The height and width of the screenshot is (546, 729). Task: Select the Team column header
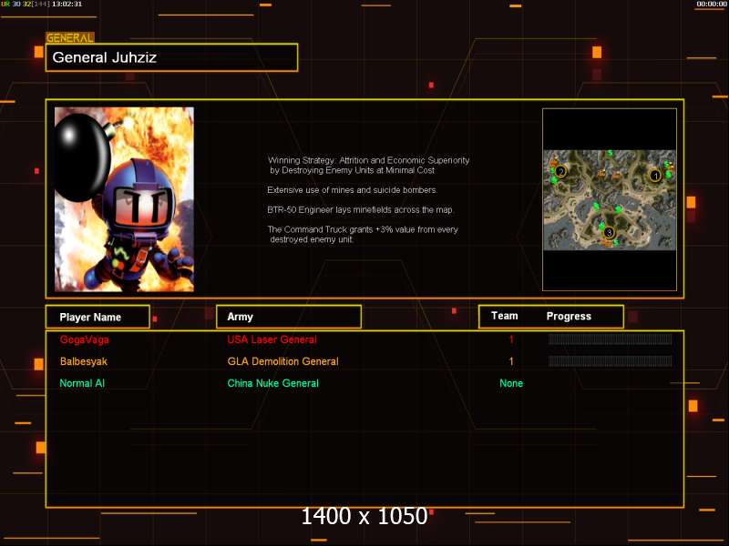tap(505, 316)
